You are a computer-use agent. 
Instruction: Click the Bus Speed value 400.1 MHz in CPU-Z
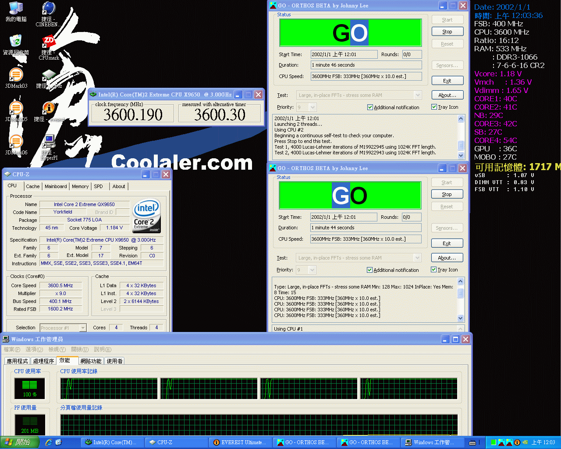click(60, 301)
